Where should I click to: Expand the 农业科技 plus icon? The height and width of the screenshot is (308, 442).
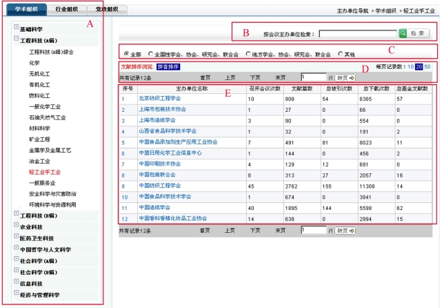click(x=17, y=226)
